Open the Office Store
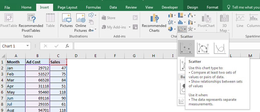Image resolution: width=260 pixels, height=112 pixels. 109,18
